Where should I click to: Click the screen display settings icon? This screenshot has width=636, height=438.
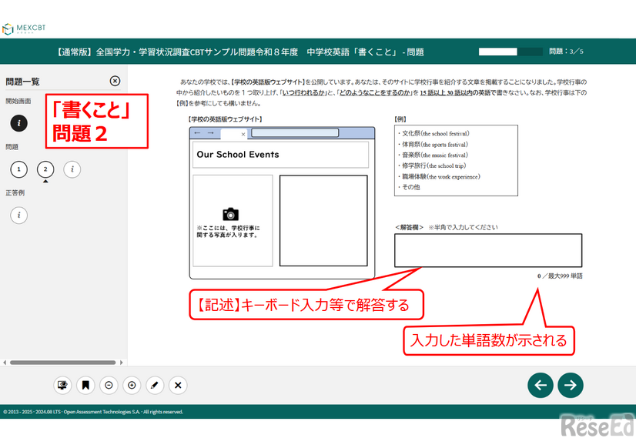(x=62, y=385)
